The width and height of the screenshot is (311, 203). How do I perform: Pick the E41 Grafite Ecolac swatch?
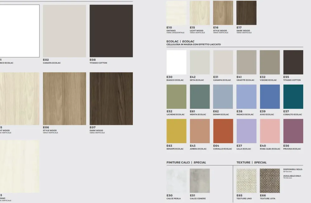click(246, 62)
